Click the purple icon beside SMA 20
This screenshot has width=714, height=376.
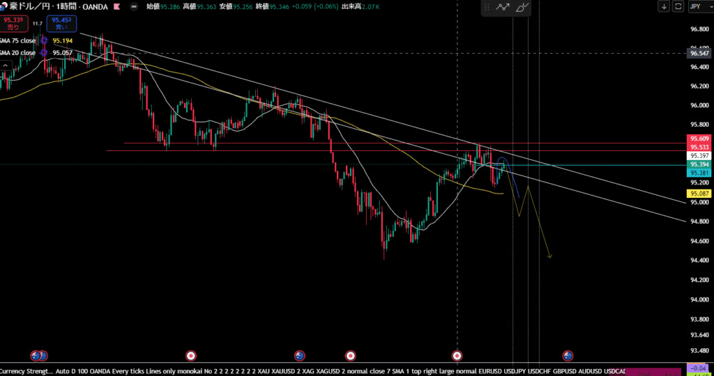(x=44, y=53)
